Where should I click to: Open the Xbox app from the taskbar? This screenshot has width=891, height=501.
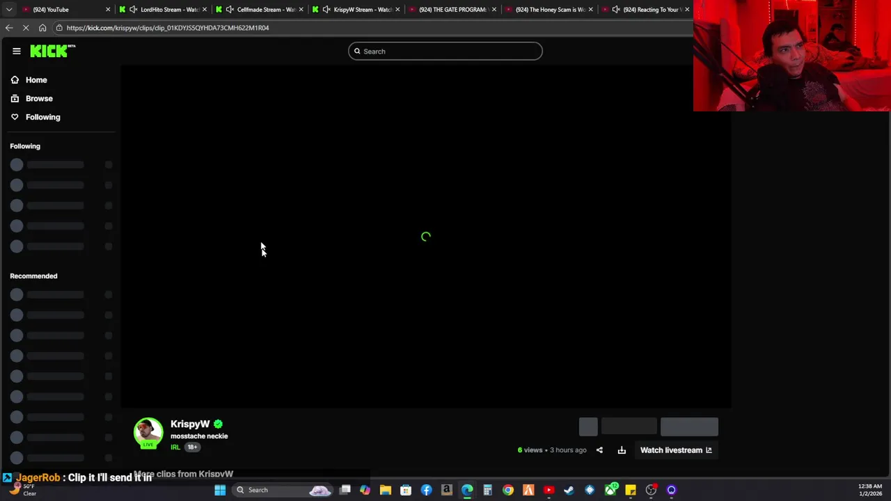point(610,490)
